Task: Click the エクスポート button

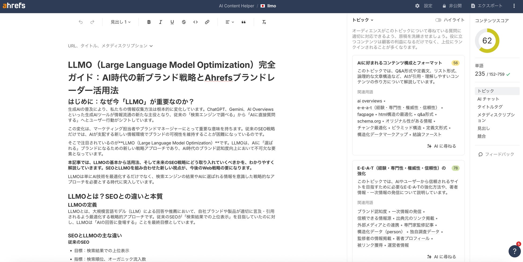Action: click(487, 6)
